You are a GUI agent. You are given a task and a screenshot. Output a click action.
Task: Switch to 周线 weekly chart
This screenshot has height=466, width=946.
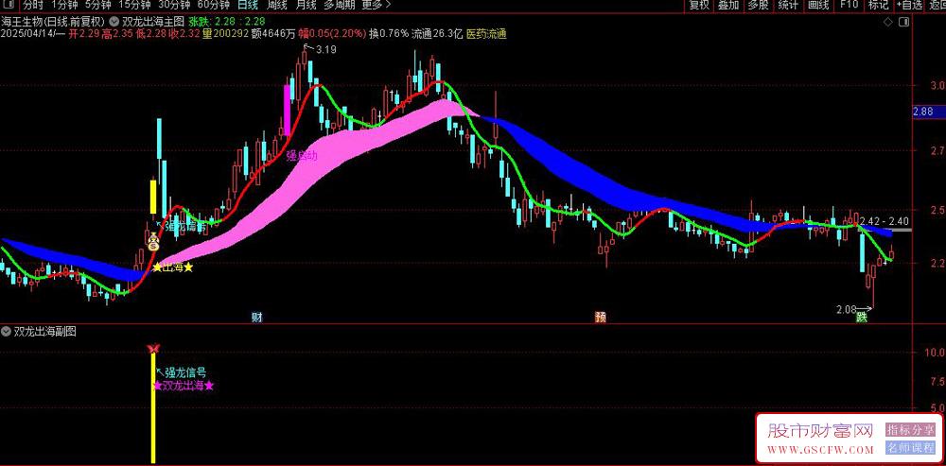tap(277, 6)
